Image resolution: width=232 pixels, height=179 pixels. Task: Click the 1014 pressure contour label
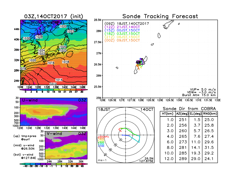click(x=59, y=80)
